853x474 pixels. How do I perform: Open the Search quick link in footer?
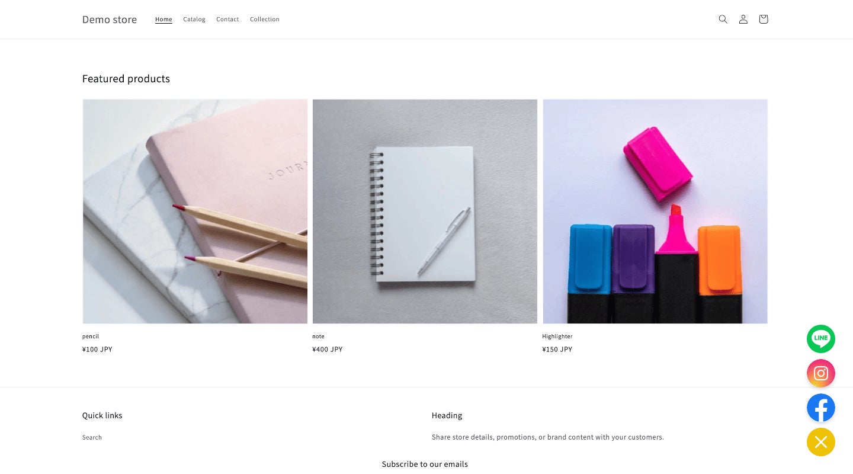(92, 437)
